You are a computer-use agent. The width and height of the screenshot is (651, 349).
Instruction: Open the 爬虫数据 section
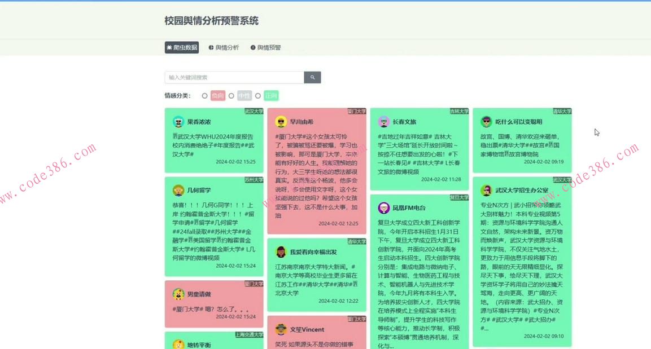pos(181,47)
